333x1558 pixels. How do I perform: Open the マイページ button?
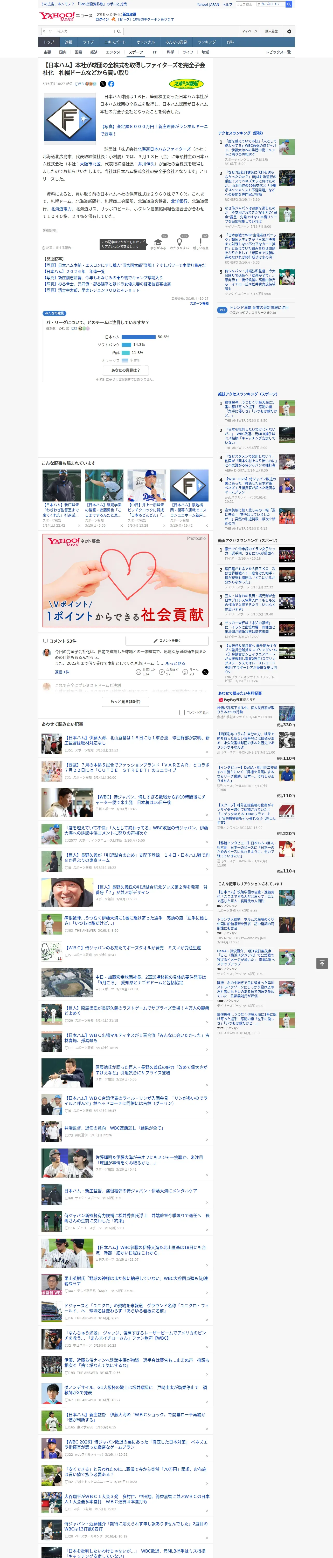(x=249, y=31)
